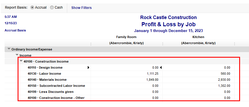Click the Family Room Labor Income value 1,111.25
The height and width of the screenshot is (107, 249).
(152, 74)
